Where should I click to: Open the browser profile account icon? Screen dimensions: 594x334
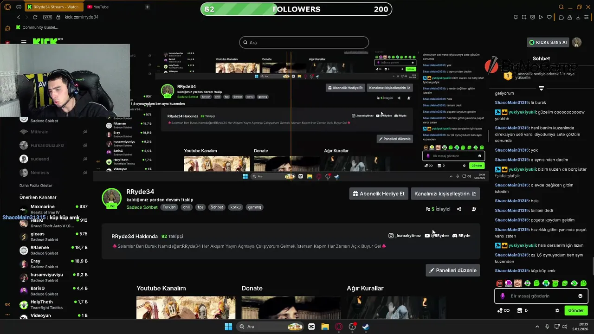click(x=570, y=17)
